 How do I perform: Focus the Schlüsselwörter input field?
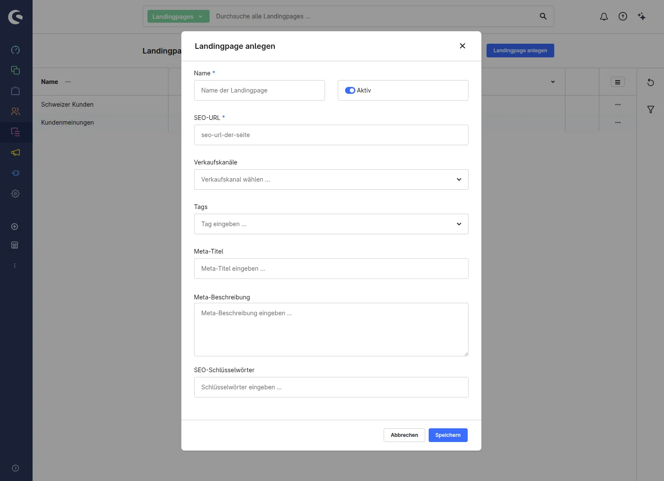[x=331, y=387]
